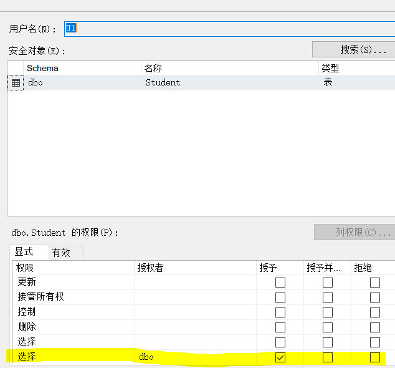This screenshot has width=395, height=368.
Task: Click the 拒绝 column header
Action: pos(373,268)
